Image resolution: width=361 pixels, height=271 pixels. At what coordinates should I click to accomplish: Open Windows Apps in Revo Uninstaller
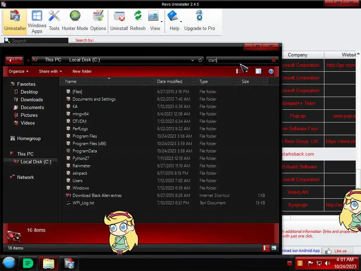click(x=37, y=22)
